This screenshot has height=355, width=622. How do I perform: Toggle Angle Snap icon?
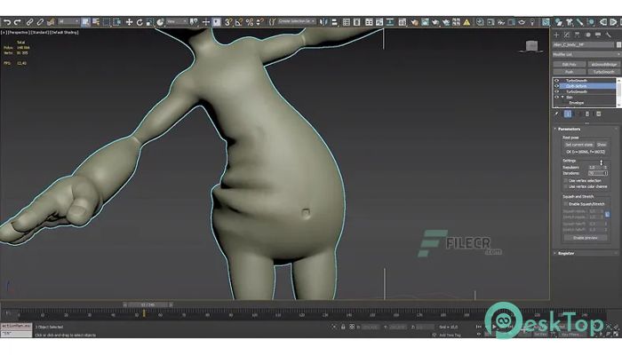pyautogui.click(x=238, y=22)
